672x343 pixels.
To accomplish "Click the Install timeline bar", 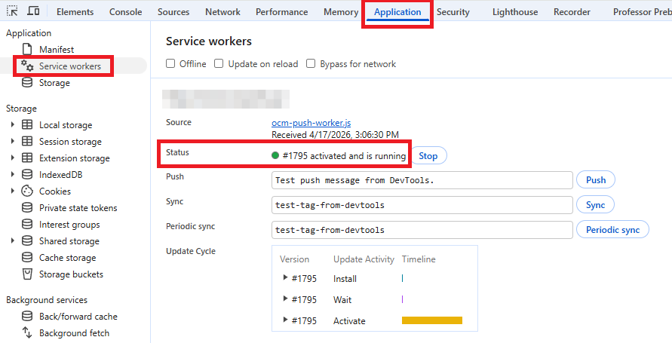I will (x=403, y=278).
